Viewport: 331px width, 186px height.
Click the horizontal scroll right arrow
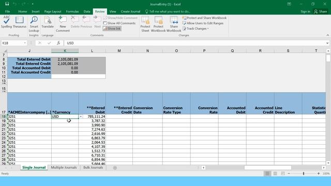tap(324, 167)
